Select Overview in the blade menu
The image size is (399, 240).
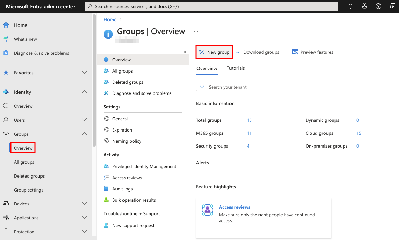point(143,60)
